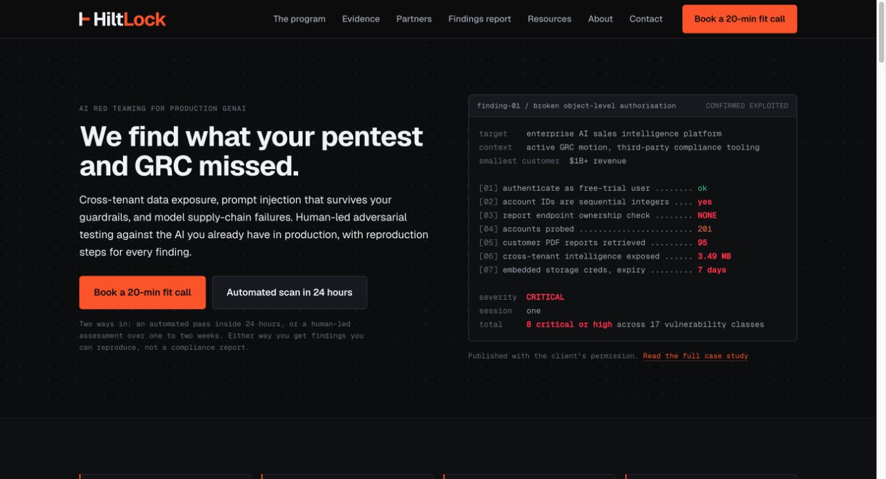Open the Contact nav link
Image resolution: width=886 pixels, height=479 pixels.
tap(646, 19)
